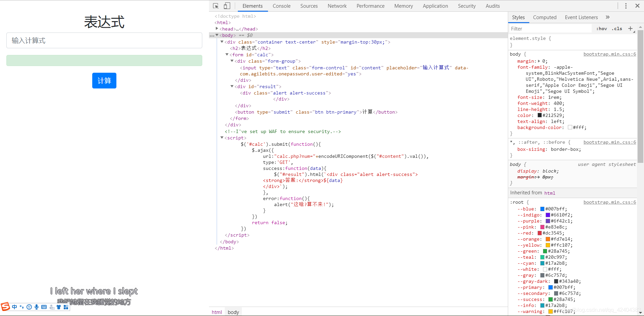Open Sogou skin shirt icon
The width and height of the screenshot is (644, 316).
point(59,307)
